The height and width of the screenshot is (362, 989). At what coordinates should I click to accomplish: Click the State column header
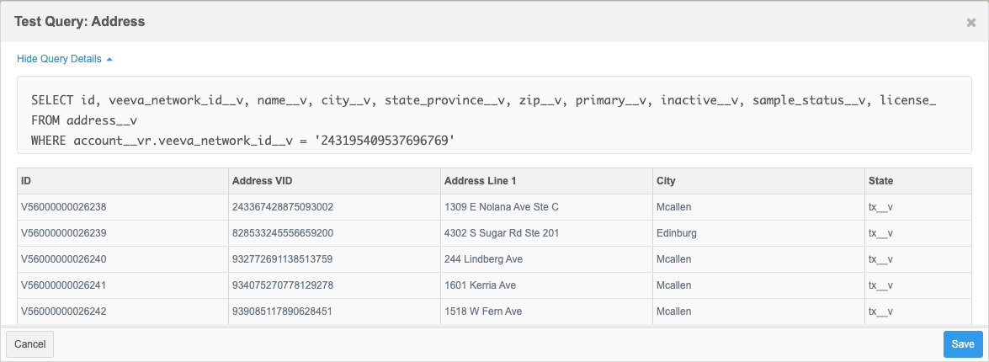click(x=880, y=181)
